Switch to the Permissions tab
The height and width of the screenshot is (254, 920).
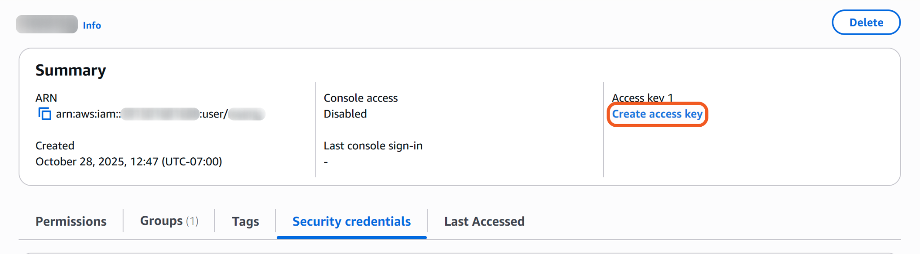click(x=71, y=221)
